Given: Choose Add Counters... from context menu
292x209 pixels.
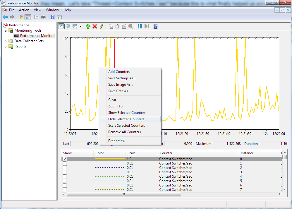Looking at the screenshot, I should pos(130,72).
